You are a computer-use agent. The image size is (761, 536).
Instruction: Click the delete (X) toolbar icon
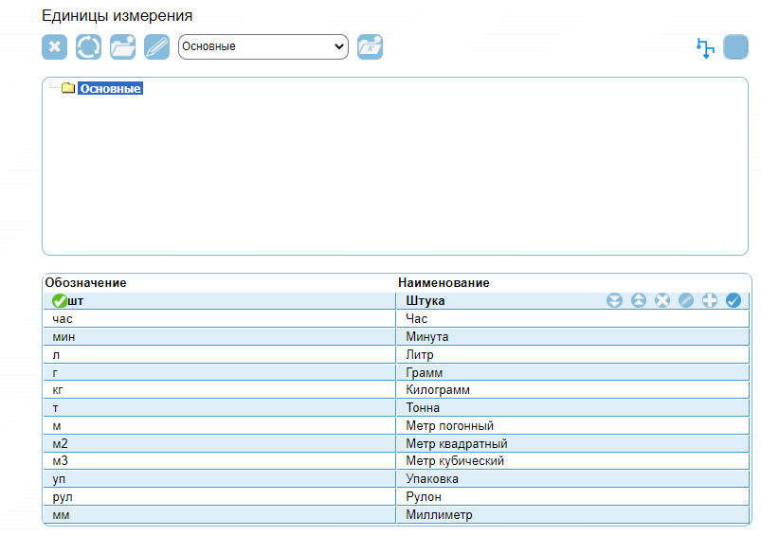(x=54, y=46)
